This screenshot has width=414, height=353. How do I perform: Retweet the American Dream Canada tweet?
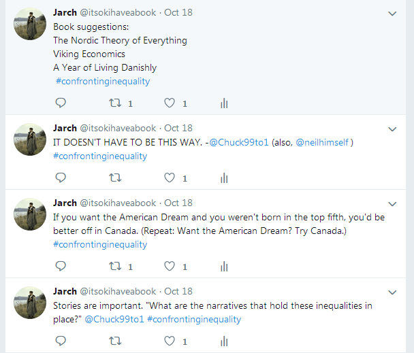[x=115, y=266]
